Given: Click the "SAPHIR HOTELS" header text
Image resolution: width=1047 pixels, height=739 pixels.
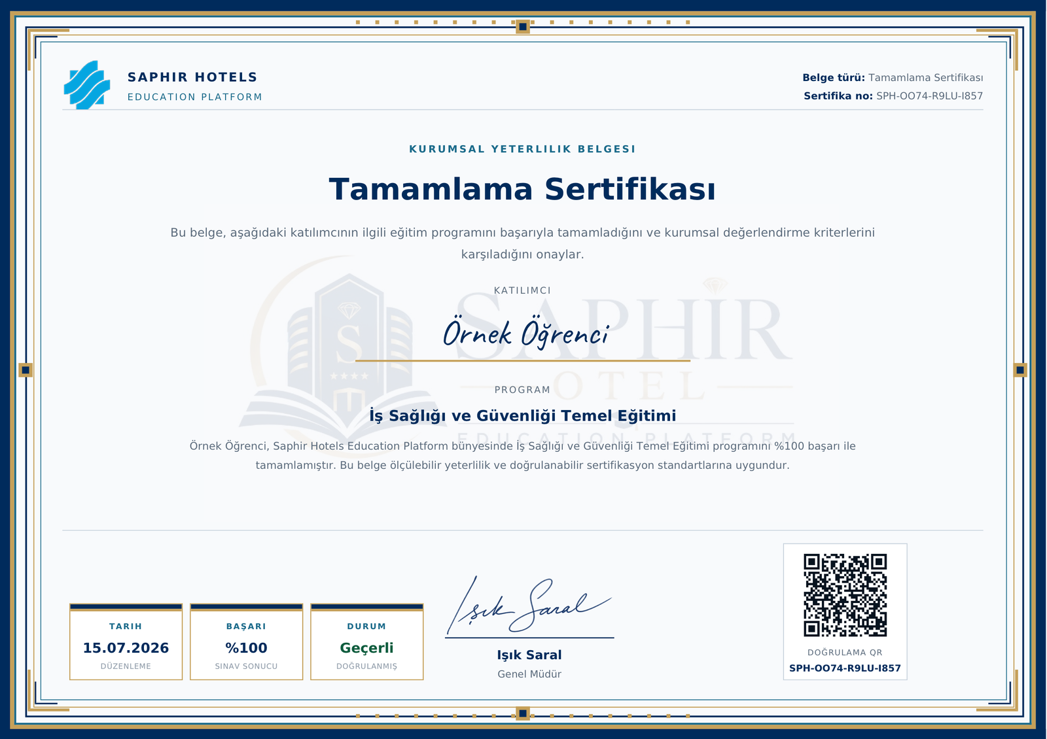Looking at the screenshot, I should (192, 77).
